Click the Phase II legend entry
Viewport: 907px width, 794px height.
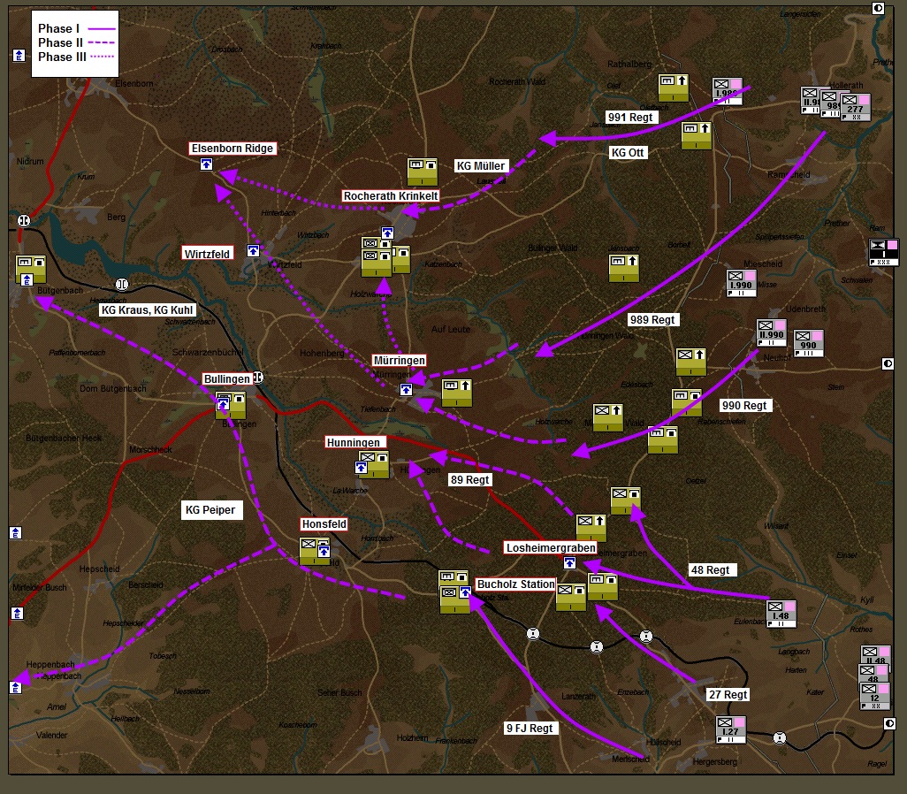click(x=76, y=42)
